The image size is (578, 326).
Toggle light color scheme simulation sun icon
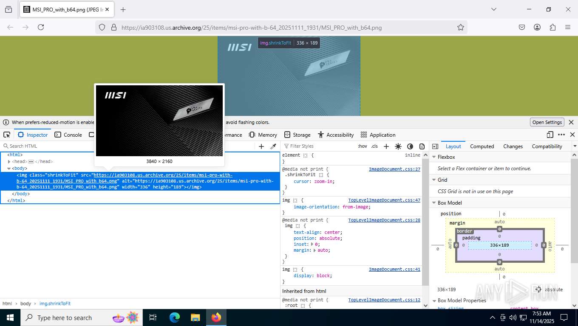[x=398, y=146]
